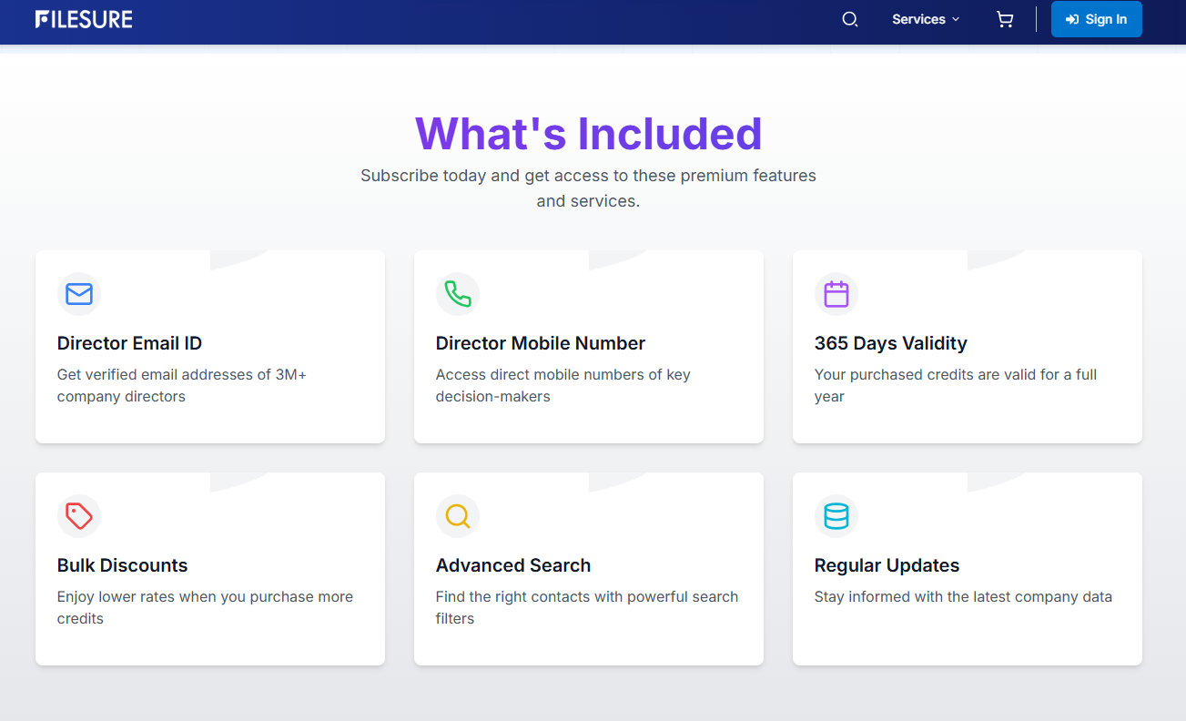
Task: Click the 365 Days Validity card title
Action: pos(890,343)
